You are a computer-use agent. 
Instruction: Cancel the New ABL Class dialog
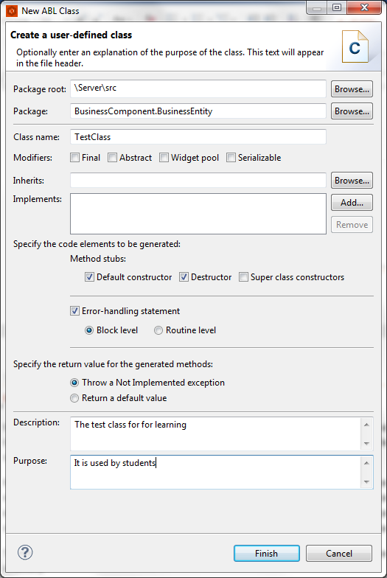[x=339, y=553]
